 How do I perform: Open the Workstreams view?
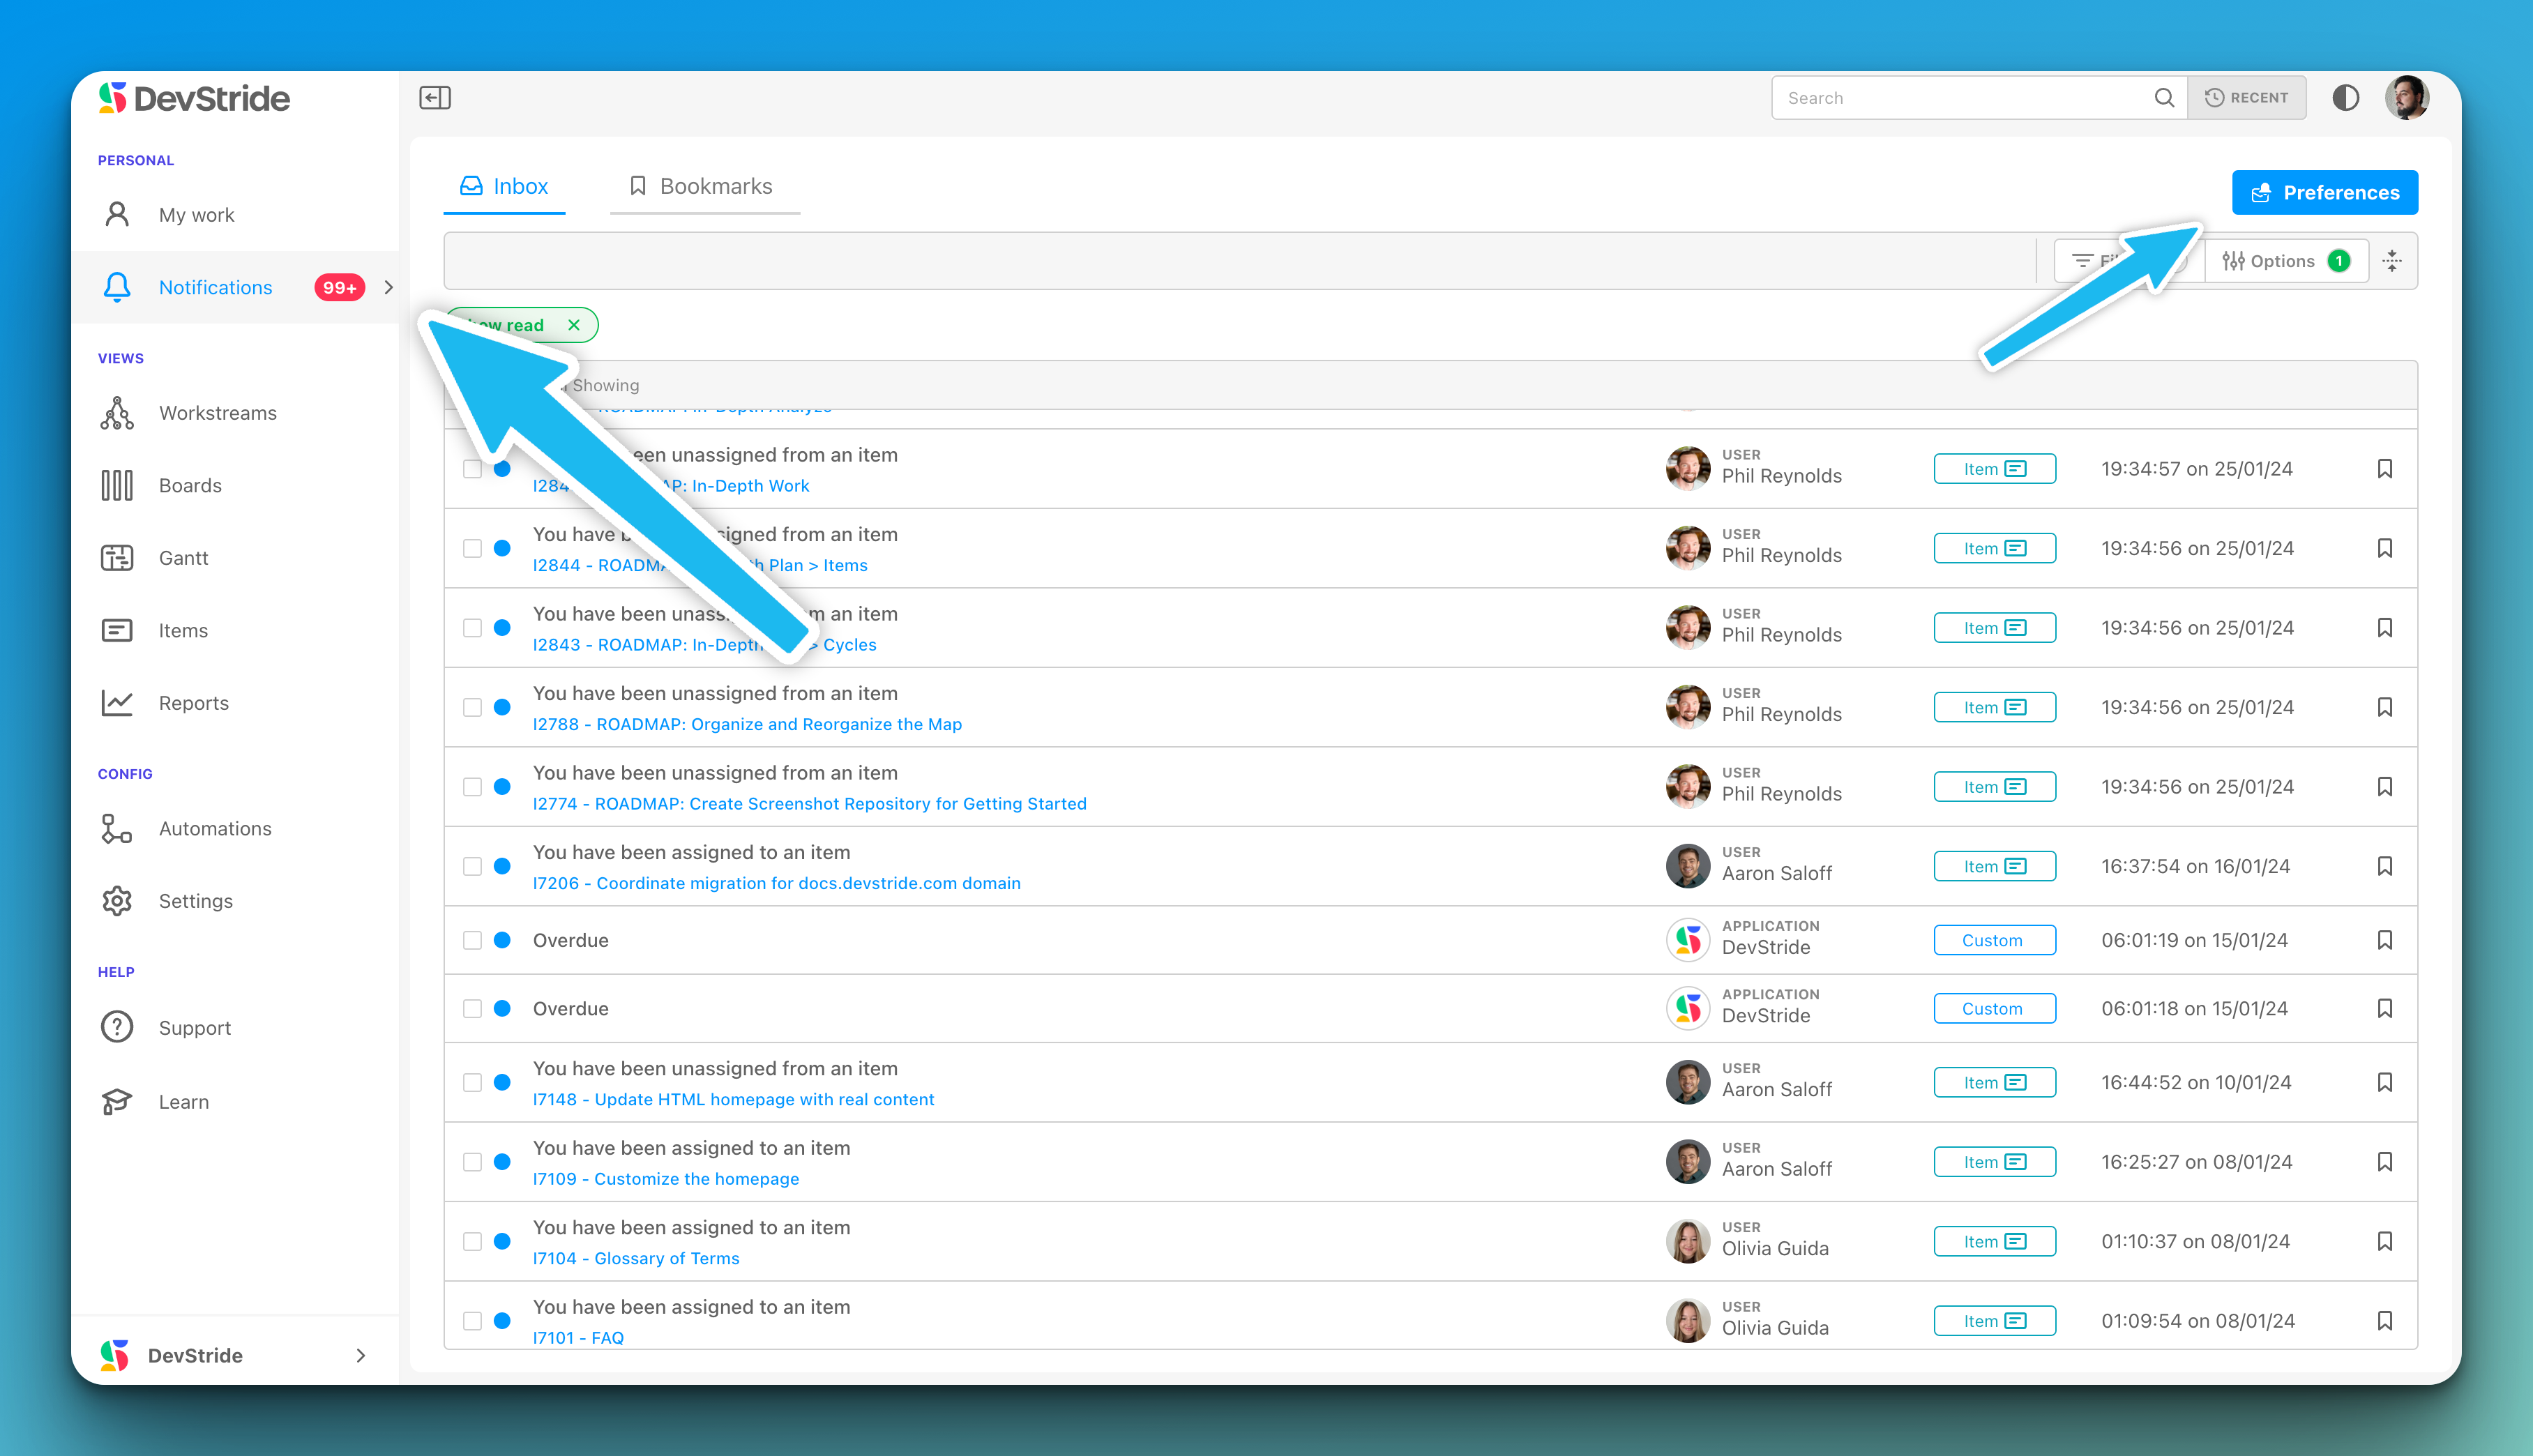pyautogui.click(x=217, y=413)
